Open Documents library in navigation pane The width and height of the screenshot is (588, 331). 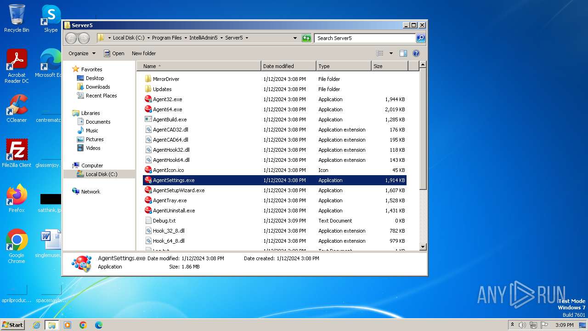tap(98, 122)
